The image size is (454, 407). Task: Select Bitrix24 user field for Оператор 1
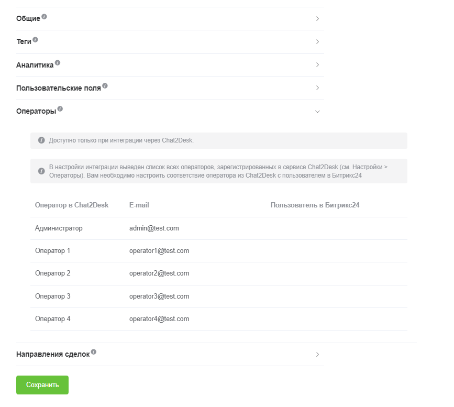335,251
